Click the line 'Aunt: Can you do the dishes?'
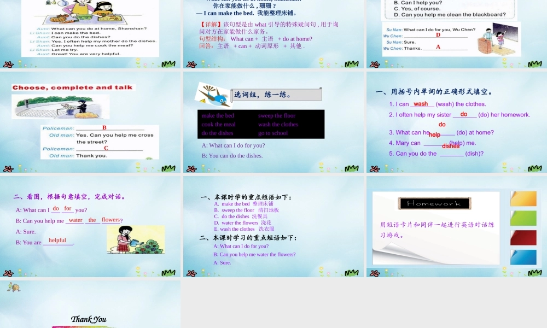This screenshot has height=328, width=547. (x=73, y=37)
